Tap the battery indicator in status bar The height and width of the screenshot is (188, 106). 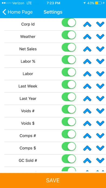click(x=99, y=3)
